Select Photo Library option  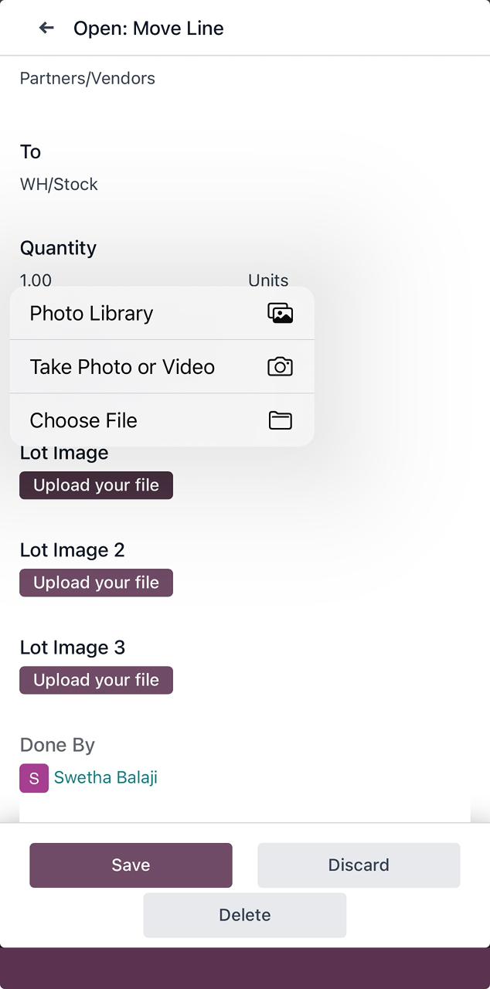(91, 313)
